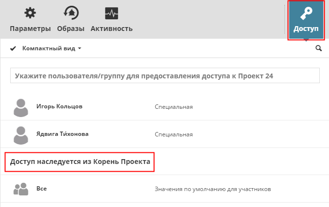Click Доступ наследуется из Корень Проекта heading

80,162
